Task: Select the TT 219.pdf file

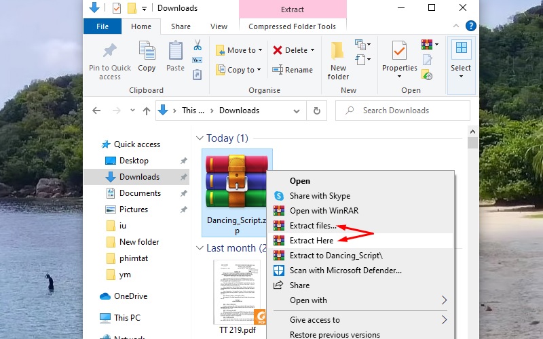Action: [x=238, y=297]
